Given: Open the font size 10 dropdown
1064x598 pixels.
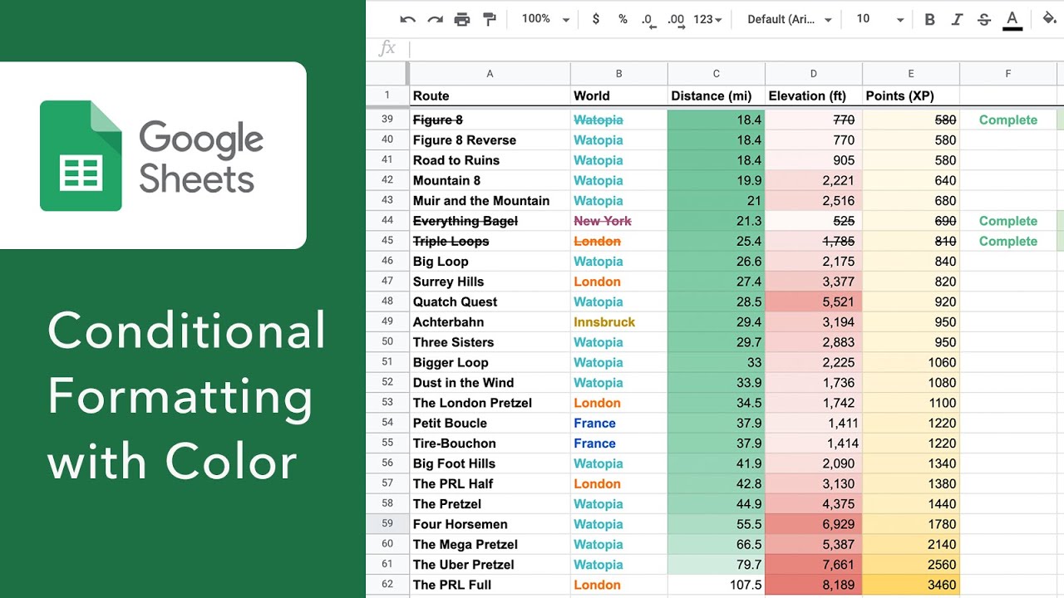Looking at the screenshot, I should tap(879, 19).
